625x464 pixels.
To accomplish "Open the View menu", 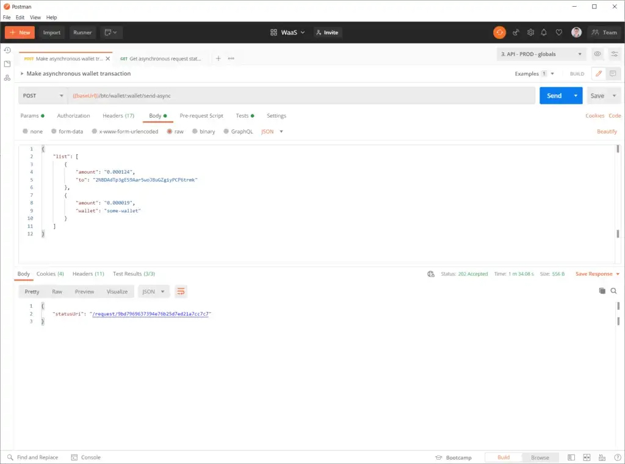I will click(35, 18).
